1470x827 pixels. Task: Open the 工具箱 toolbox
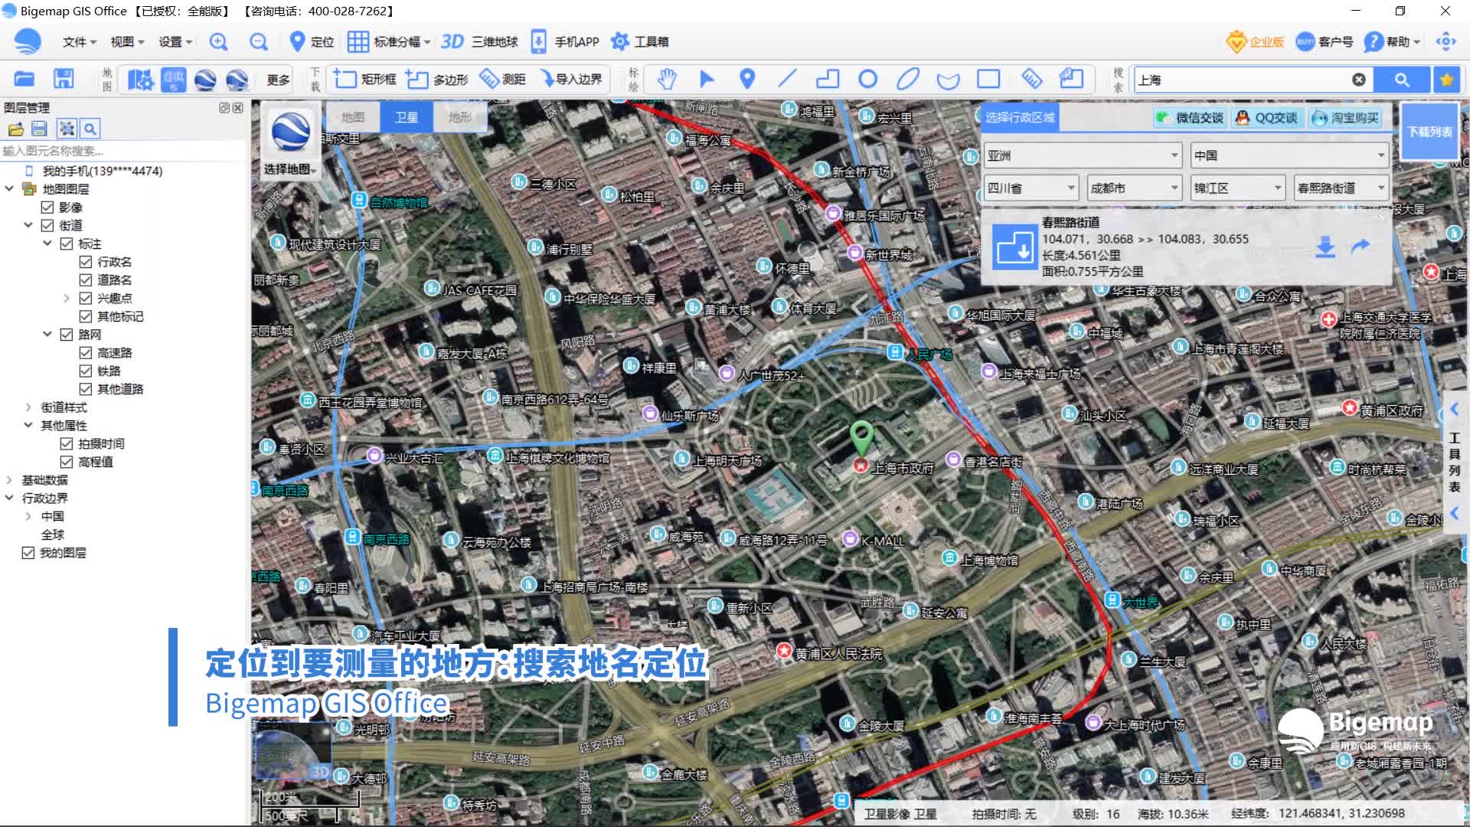click(x=641, y=41)
